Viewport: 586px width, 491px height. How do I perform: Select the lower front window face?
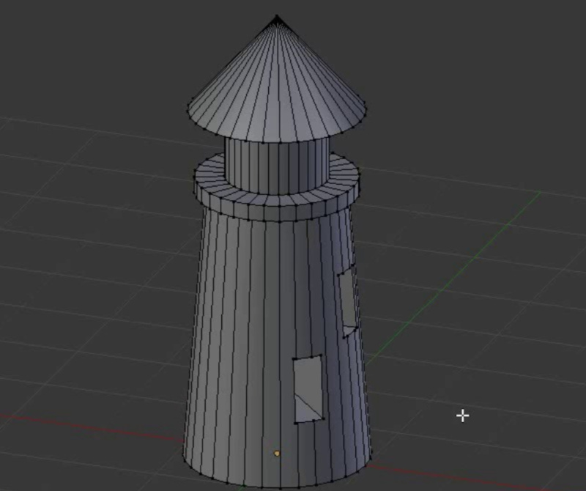(308, 389)
